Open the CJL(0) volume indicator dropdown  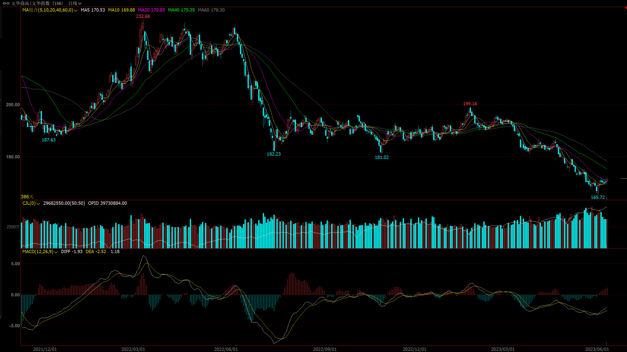31,204
